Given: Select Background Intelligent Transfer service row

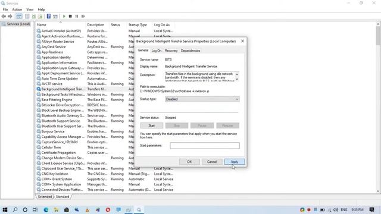Looking at the screenshot, I should pyautogui.click(x=85, y=89).
